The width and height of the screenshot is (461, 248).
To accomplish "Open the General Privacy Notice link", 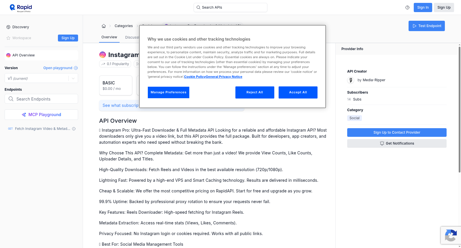I will pos(224,77).
